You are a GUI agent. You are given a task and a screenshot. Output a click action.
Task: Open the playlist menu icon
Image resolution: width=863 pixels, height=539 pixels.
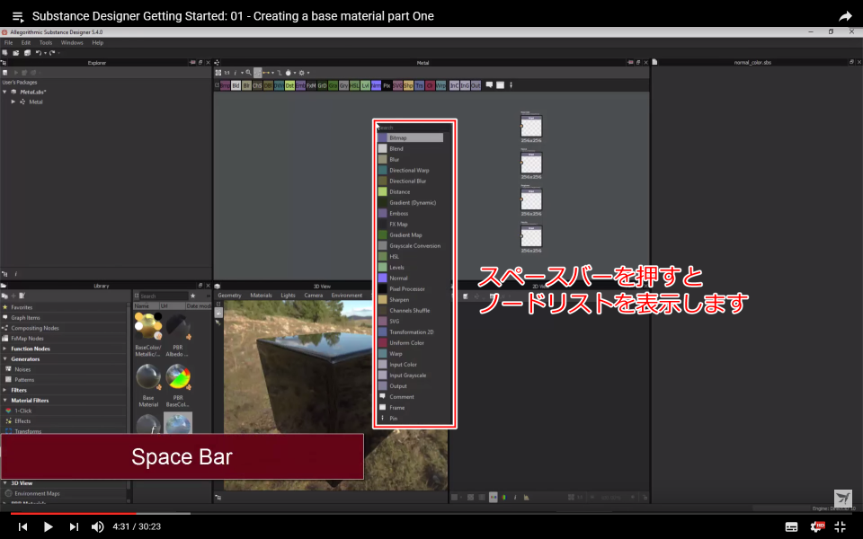pyautogui.click(x=18, y=16)
